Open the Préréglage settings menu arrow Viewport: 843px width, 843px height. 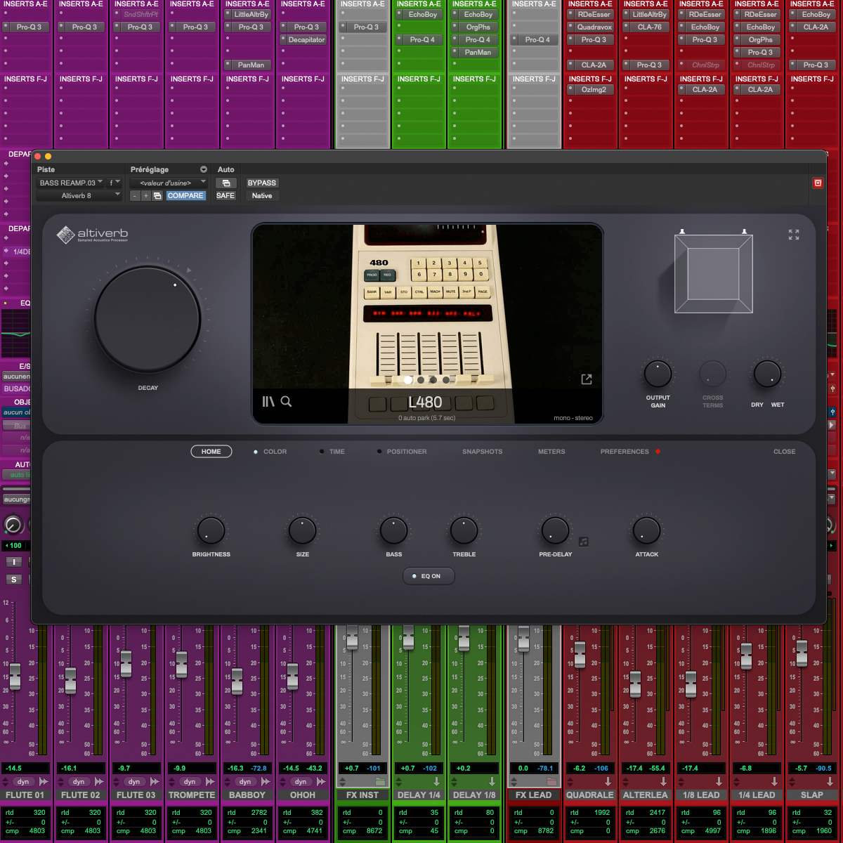[x=204, y=169]
